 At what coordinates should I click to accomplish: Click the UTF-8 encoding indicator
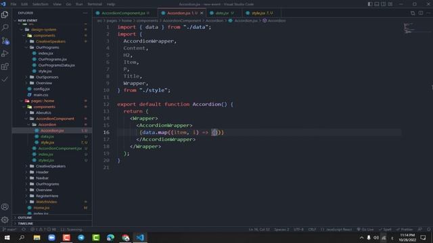click(x=298, y=230)
